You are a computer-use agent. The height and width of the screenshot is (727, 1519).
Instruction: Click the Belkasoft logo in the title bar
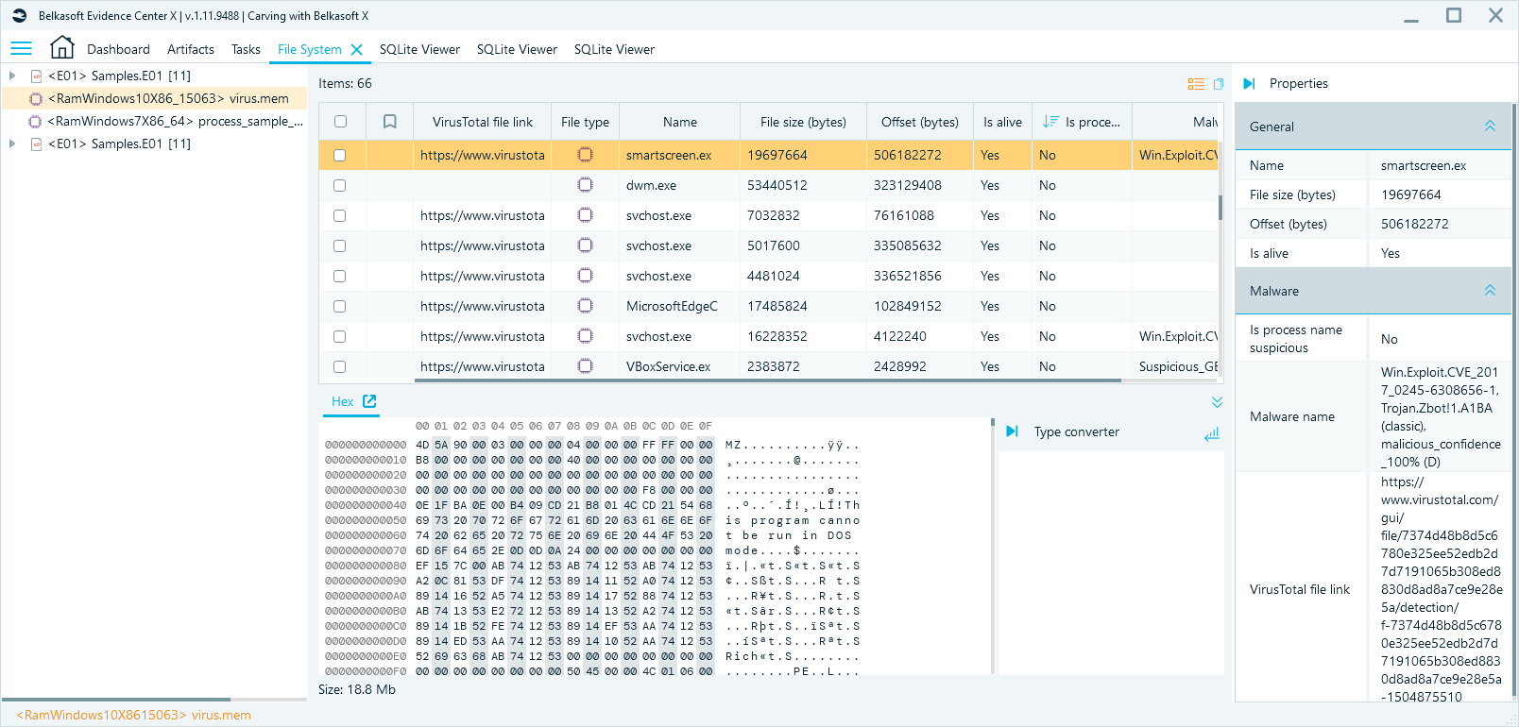point(19,16)
